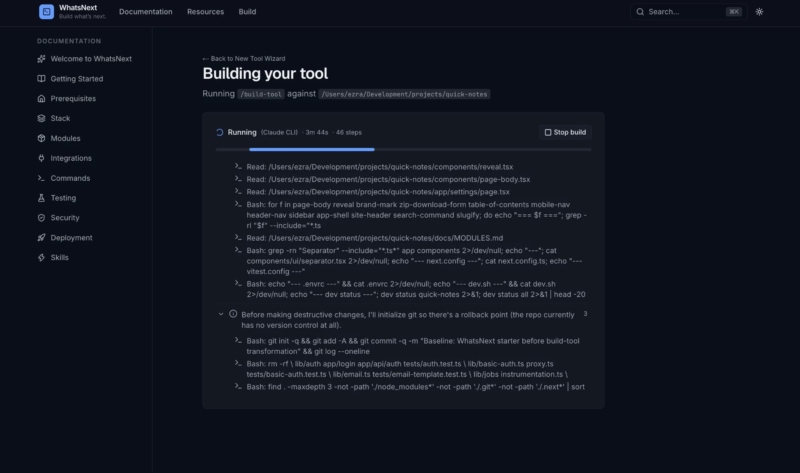The image size is (800, 473).
Task: Open the Documentation nav menu
Action: click(146, 12)
